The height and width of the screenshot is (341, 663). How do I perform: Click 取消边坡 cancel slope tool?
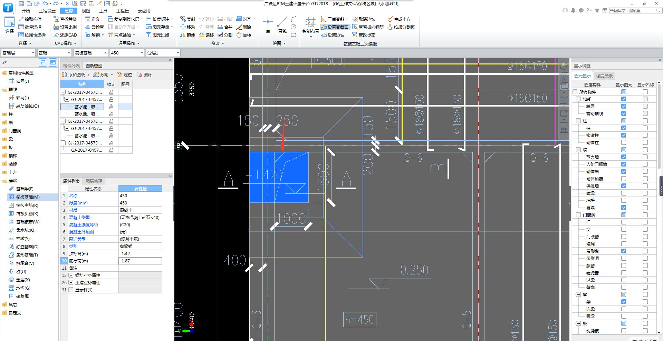tap(364, 19)
